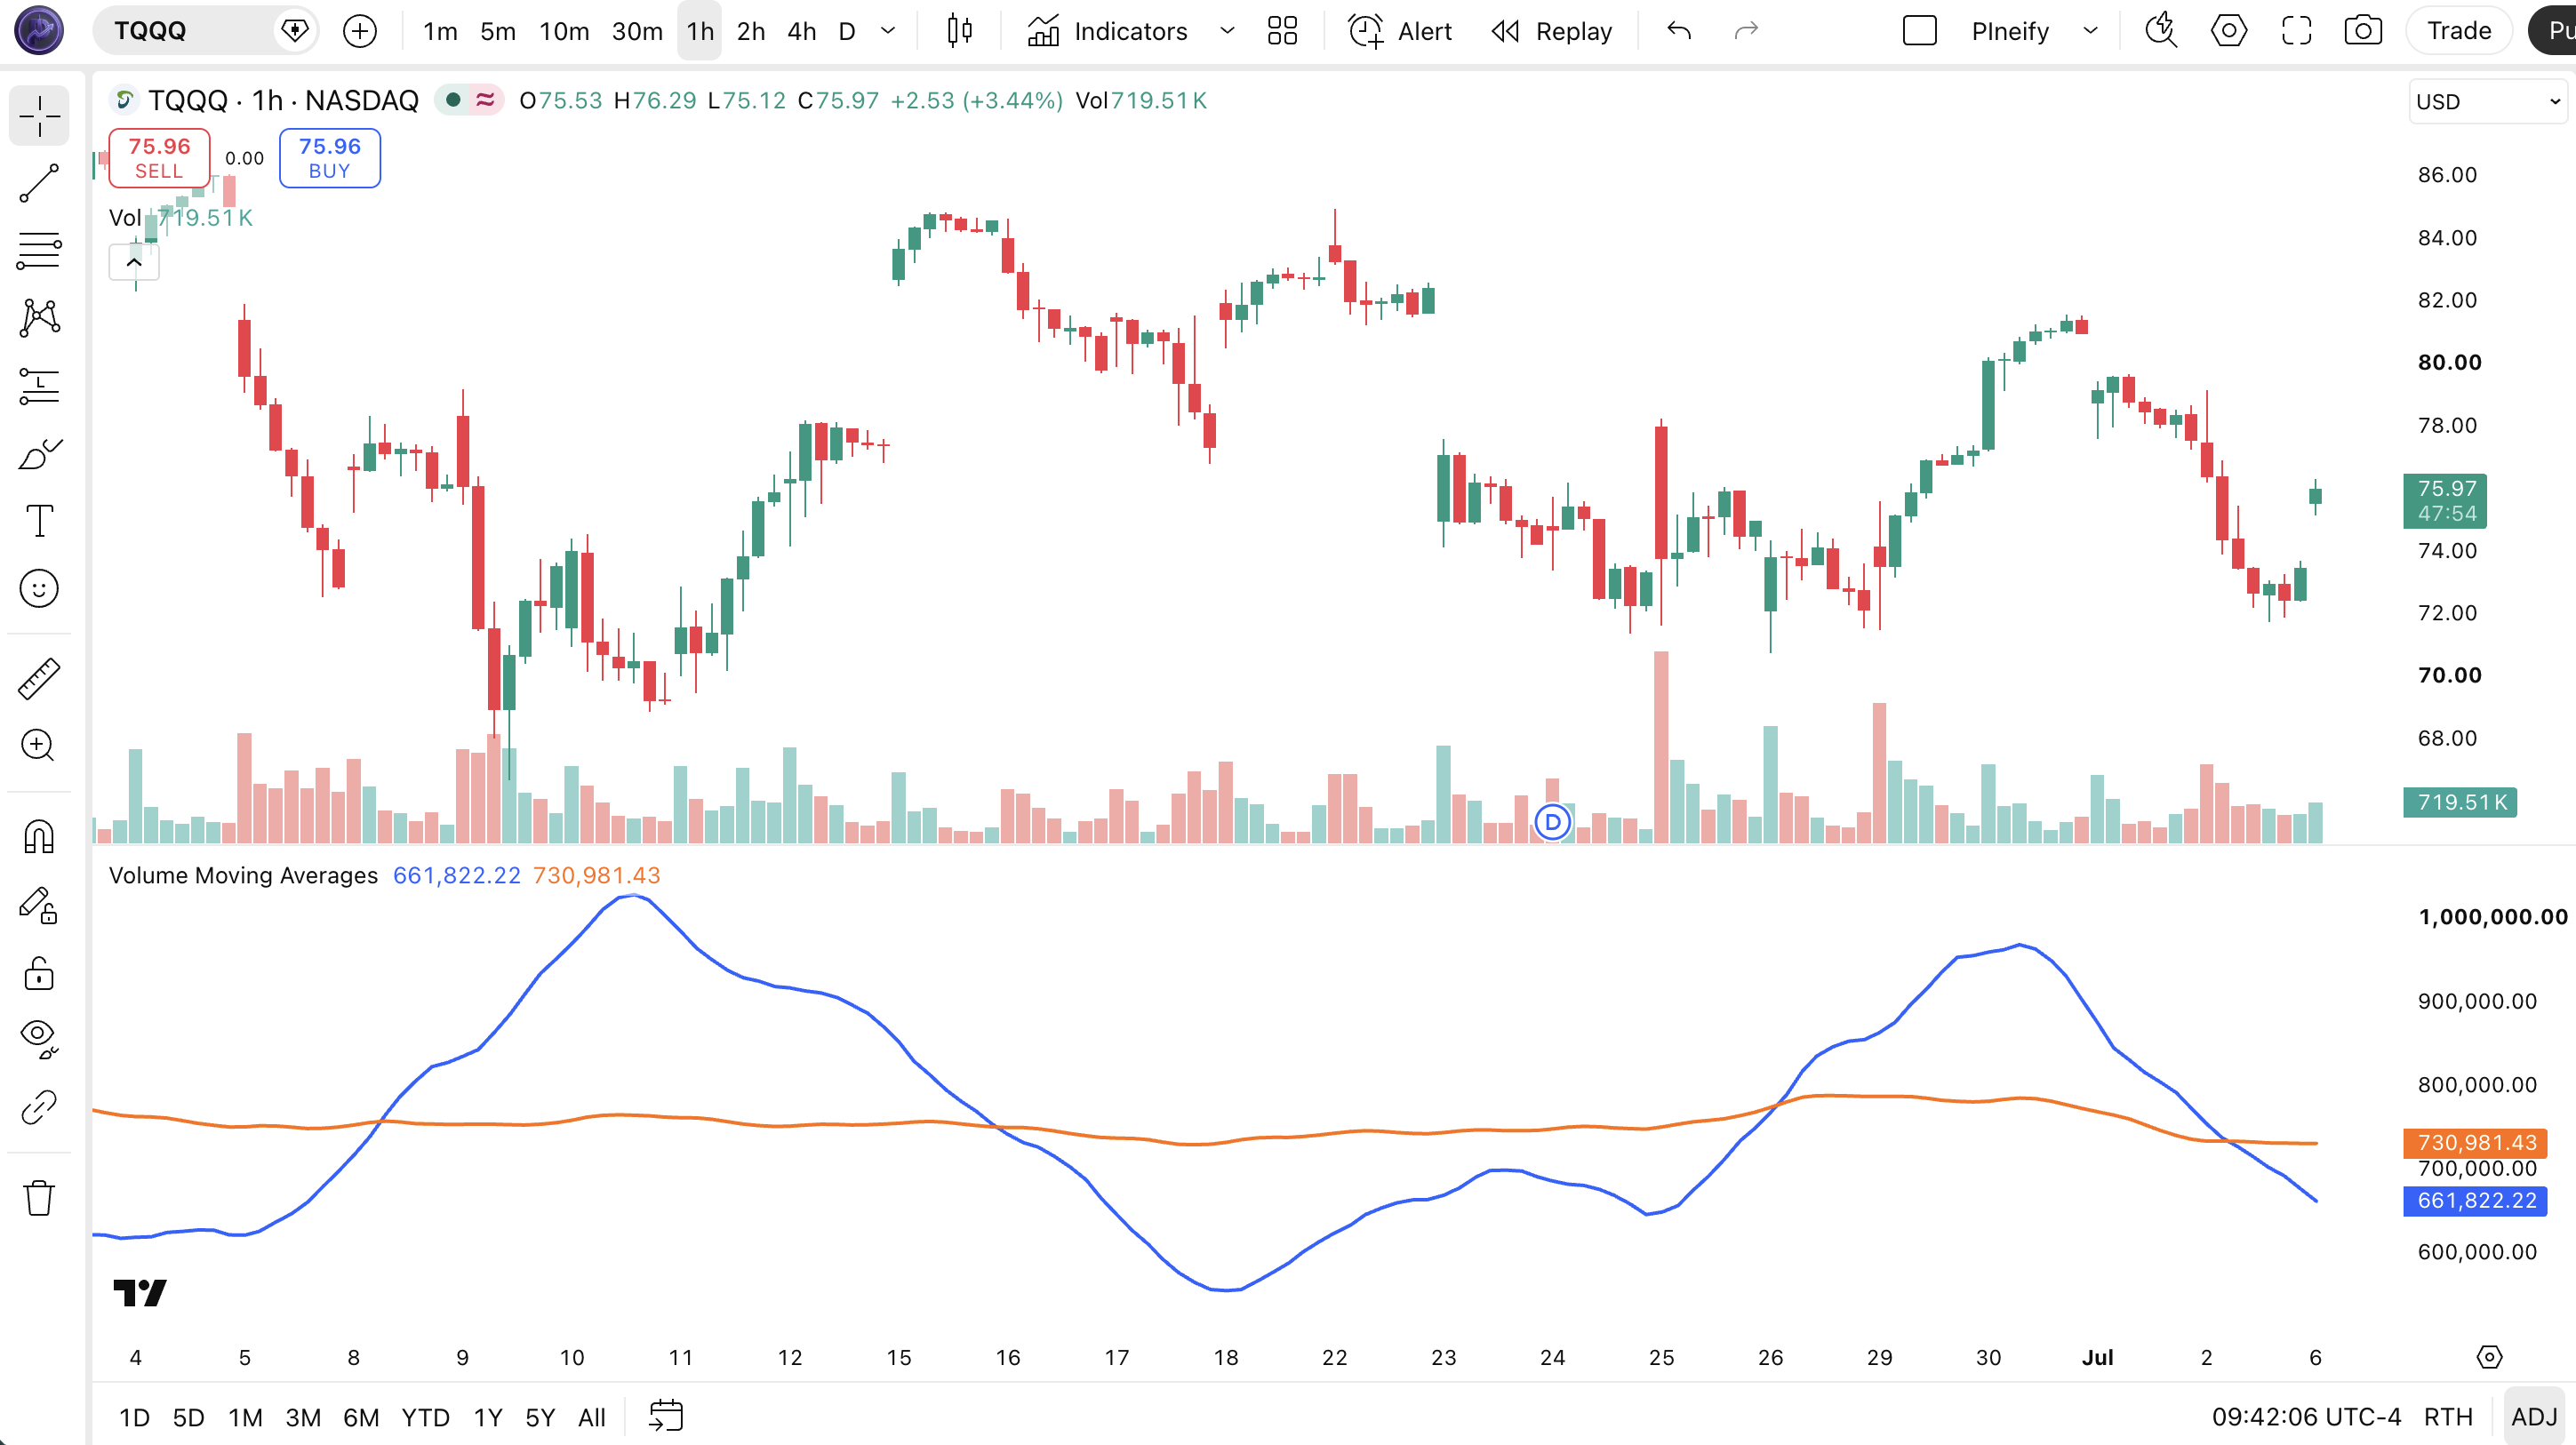Toggle the market status green dot
The width and height of the screenshot is (2576, 1445).
pyautogui.click(x=453, y=99)
